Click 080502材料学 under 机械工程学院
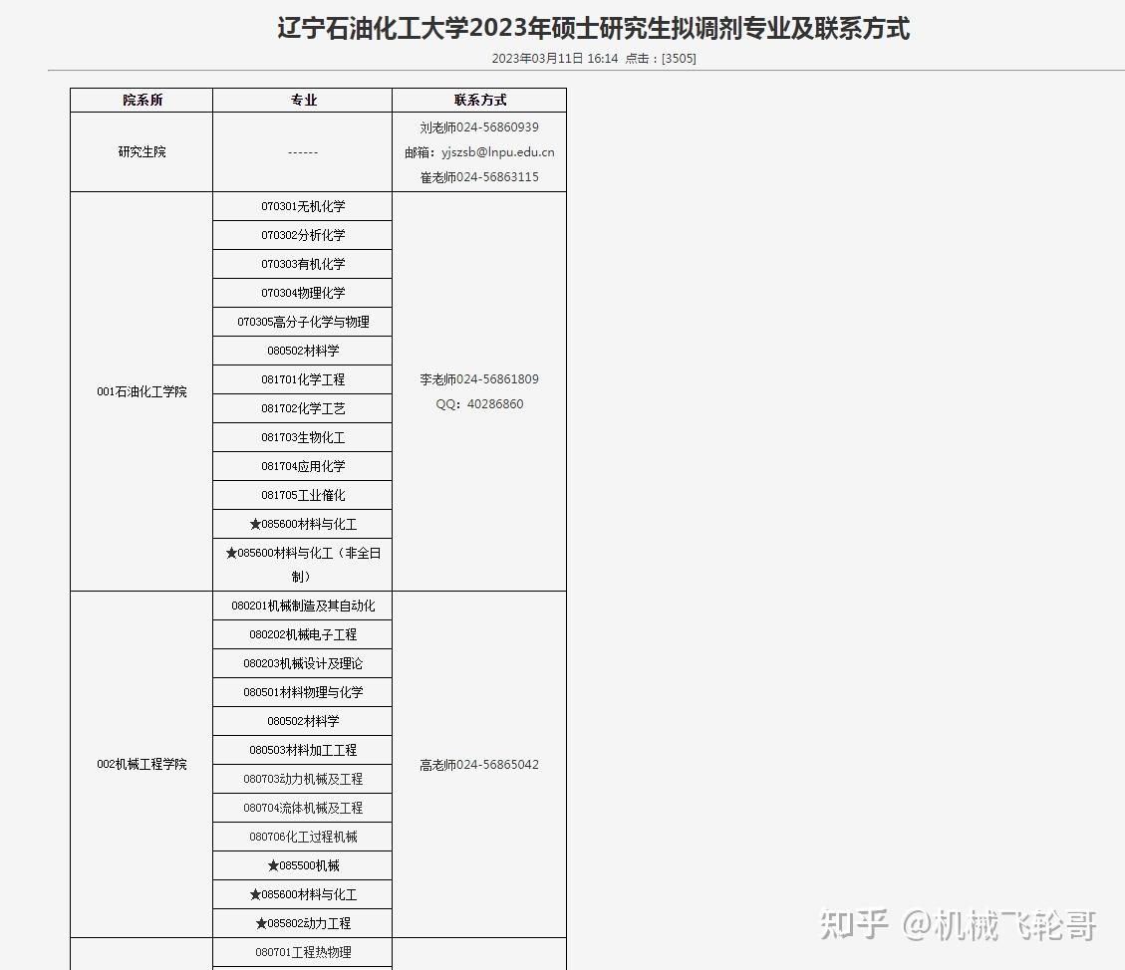This screenshot has width=1125, height=970. 303,721
